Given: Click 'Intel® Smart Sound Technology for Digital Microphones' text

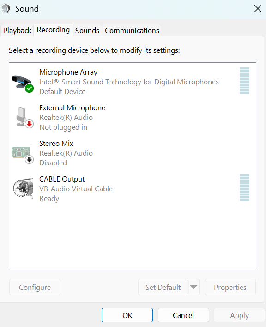Looking at the screenshot, I should coord(129,82).
